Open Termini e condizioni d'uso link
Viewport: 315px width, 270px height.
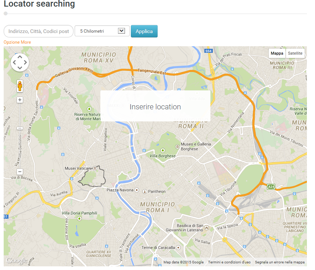[229, 262]
